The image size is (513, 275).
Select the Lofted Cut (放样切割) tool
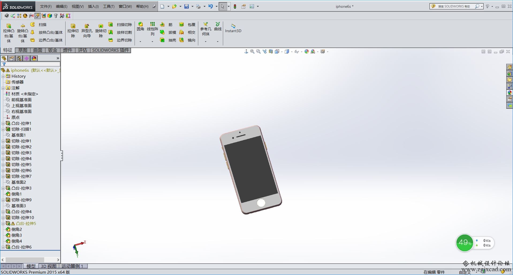(x=120, y=32)
